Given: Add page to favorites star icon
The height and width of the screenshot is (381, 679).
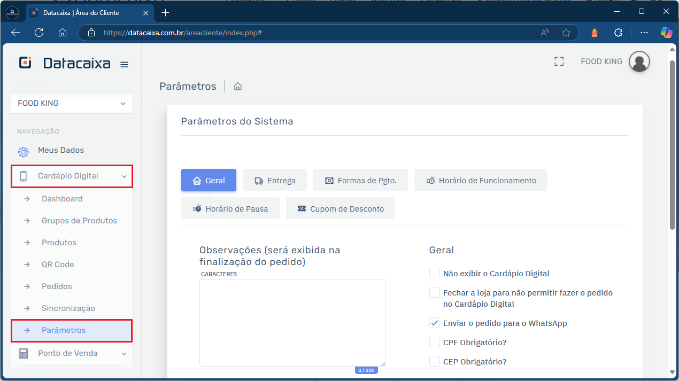Looking at the screenshot, I should (566, 33).
